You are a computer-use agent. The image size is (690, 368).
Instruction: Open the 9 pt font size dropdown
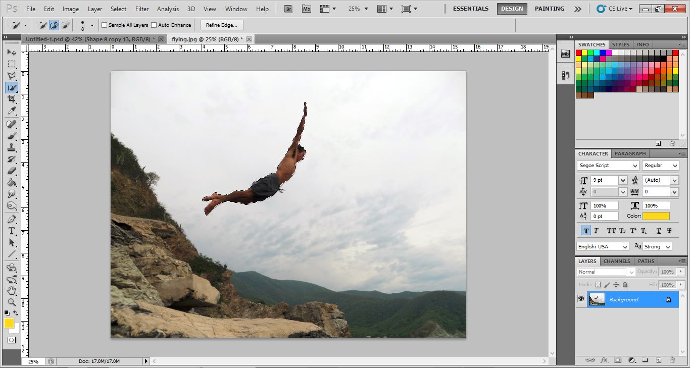(623, 180)
